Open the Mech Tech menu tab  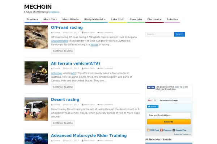pos(50,19)
